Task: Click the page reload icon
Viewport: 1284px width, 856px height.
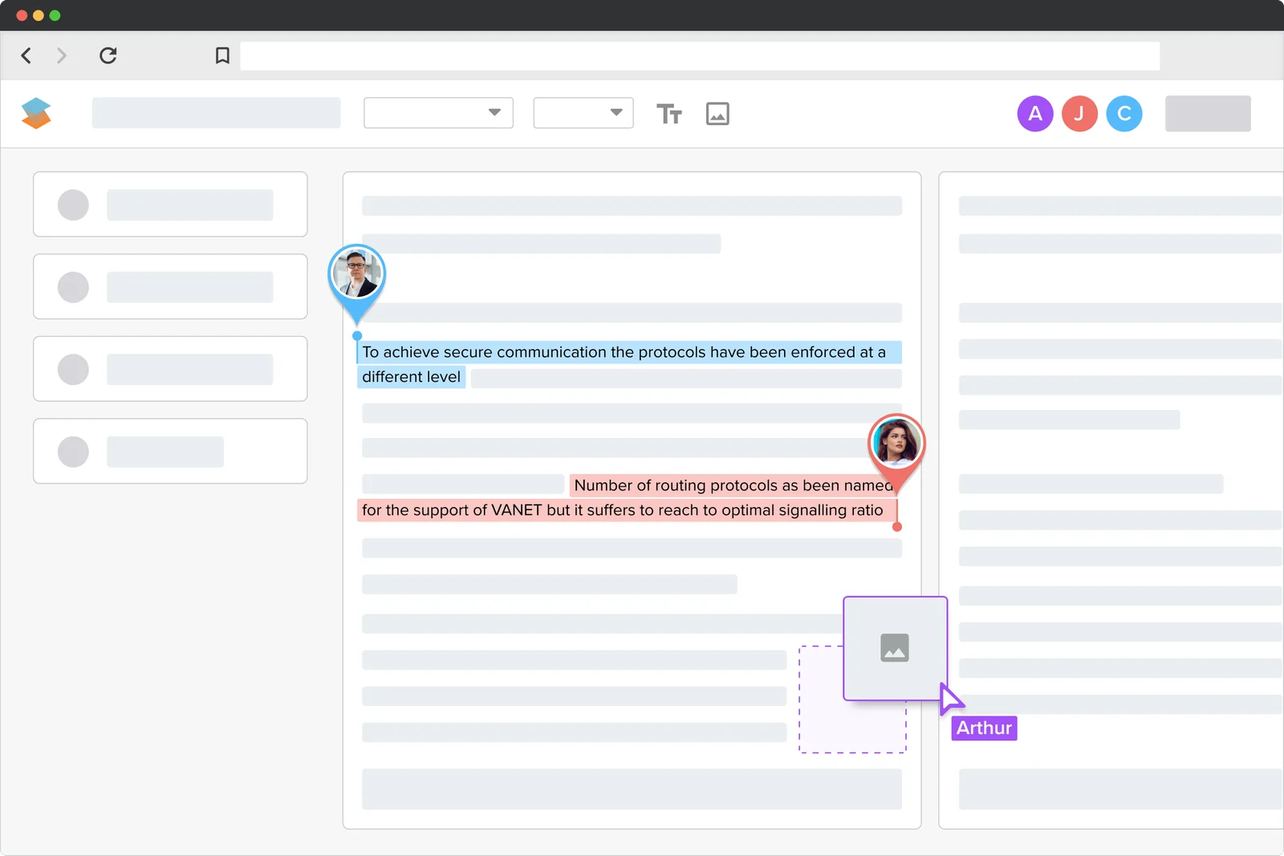Action: tap(108, 55)
